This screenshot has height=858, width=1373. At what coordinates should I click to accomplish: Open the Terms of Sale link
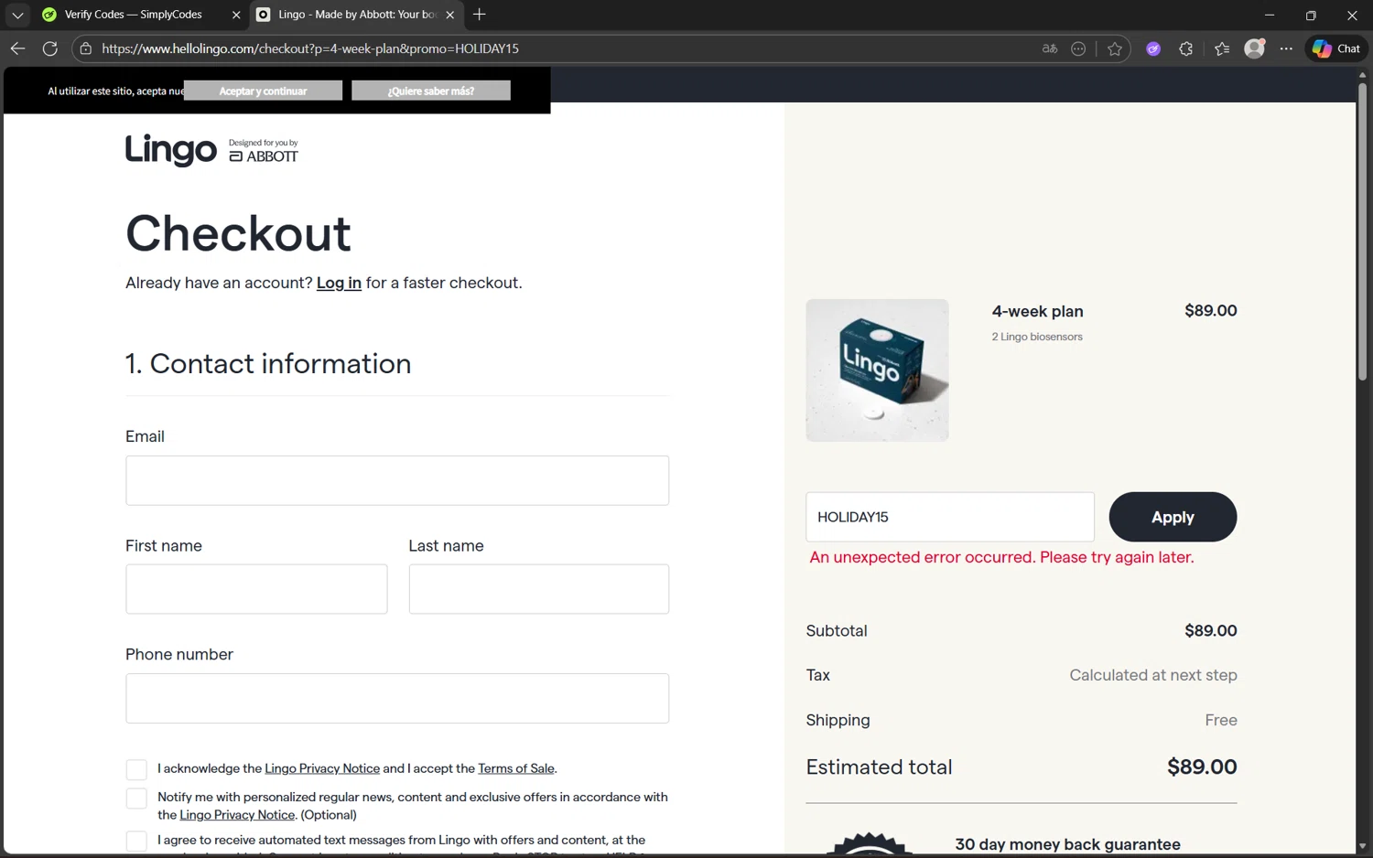(x=516, y=768)
